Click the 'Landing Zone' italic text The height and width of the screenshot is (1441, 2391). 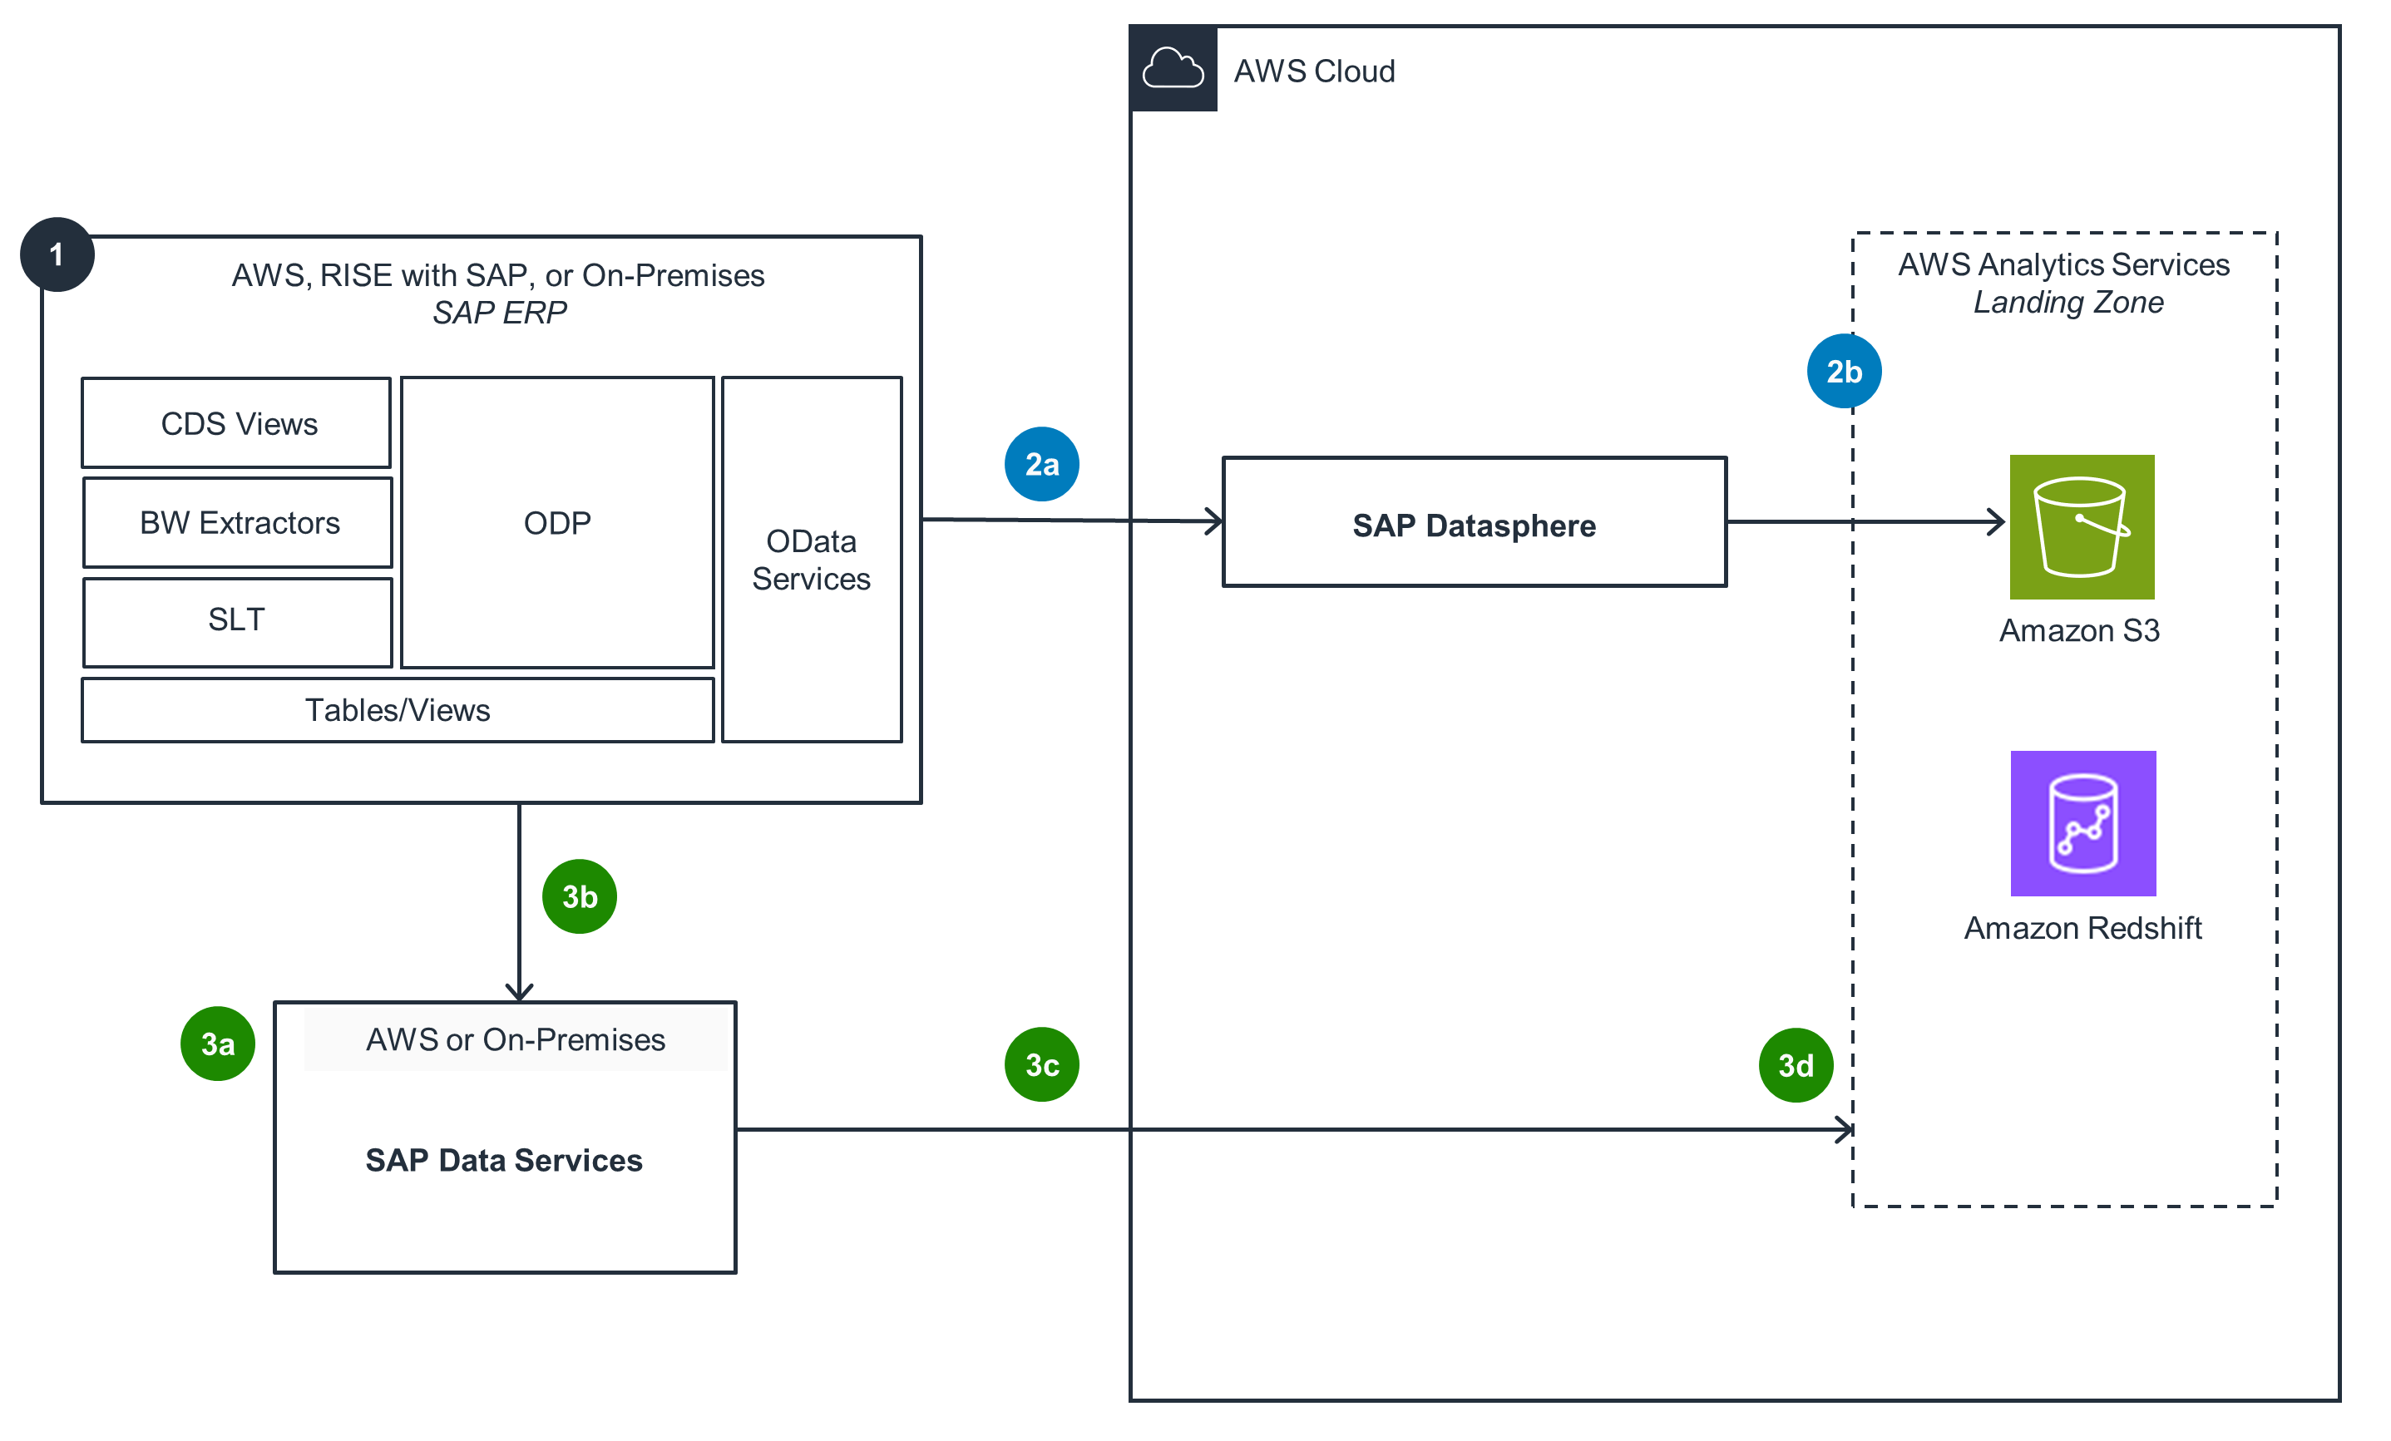(2067, 303)
